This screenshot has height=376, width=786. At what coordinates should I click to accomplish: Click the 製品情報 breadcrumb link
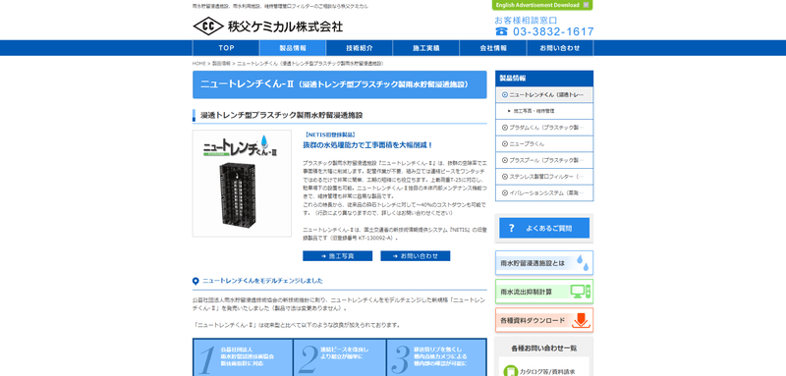(x=221, y=64)
